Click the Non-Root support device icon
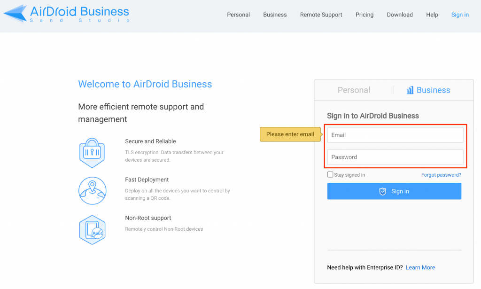The height and width of the screenshot is (289, 481). (93, 230)
